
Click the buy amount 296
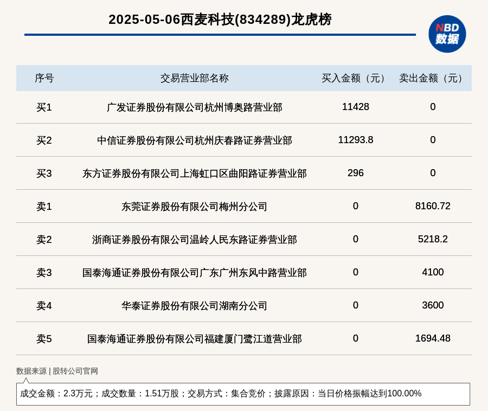[355, 173]
